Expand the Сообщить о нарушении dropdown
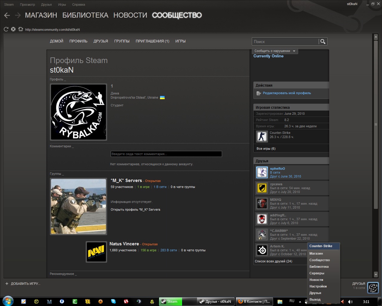 pos(275,51)
